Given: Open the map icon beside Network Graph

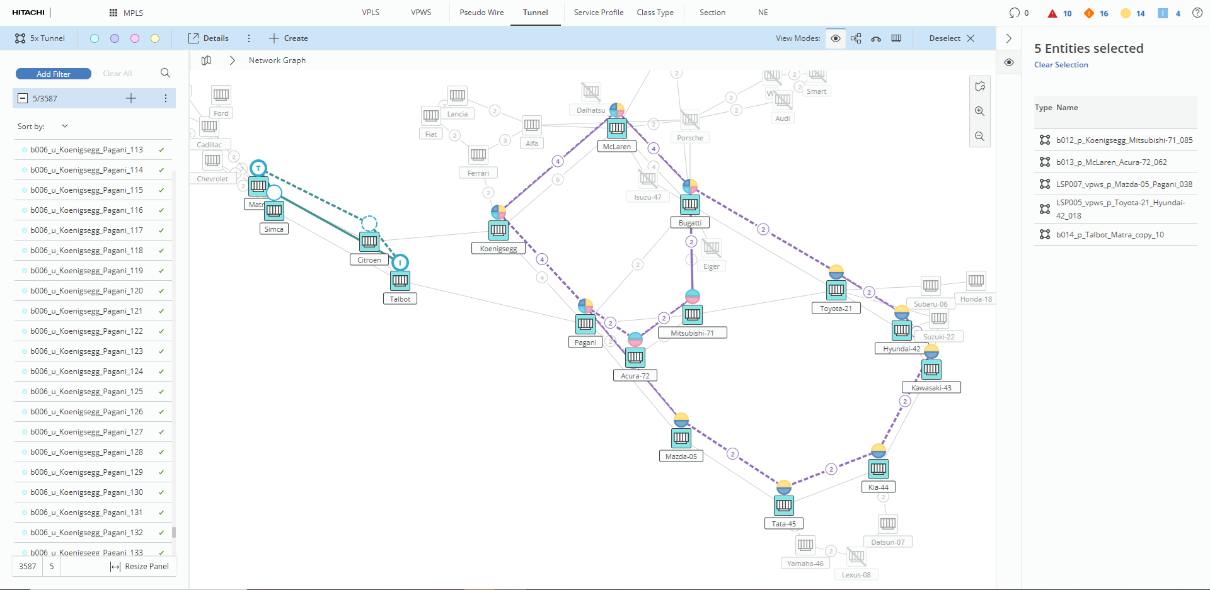Looking at the screenshot, I should tap(206, 60).
